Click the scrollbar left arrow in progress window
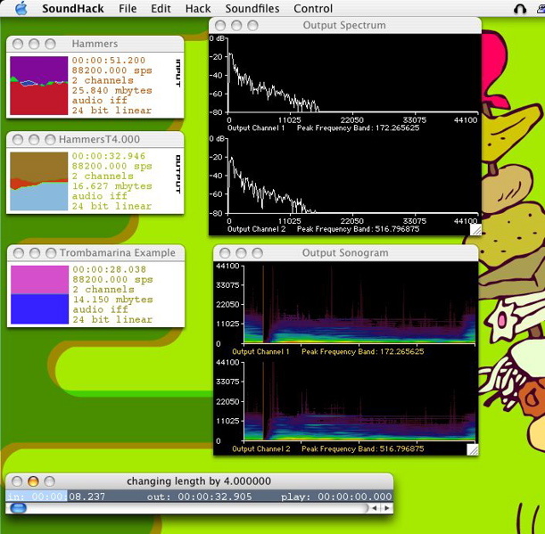Screen dimensions: 545x534 (376, 508)
